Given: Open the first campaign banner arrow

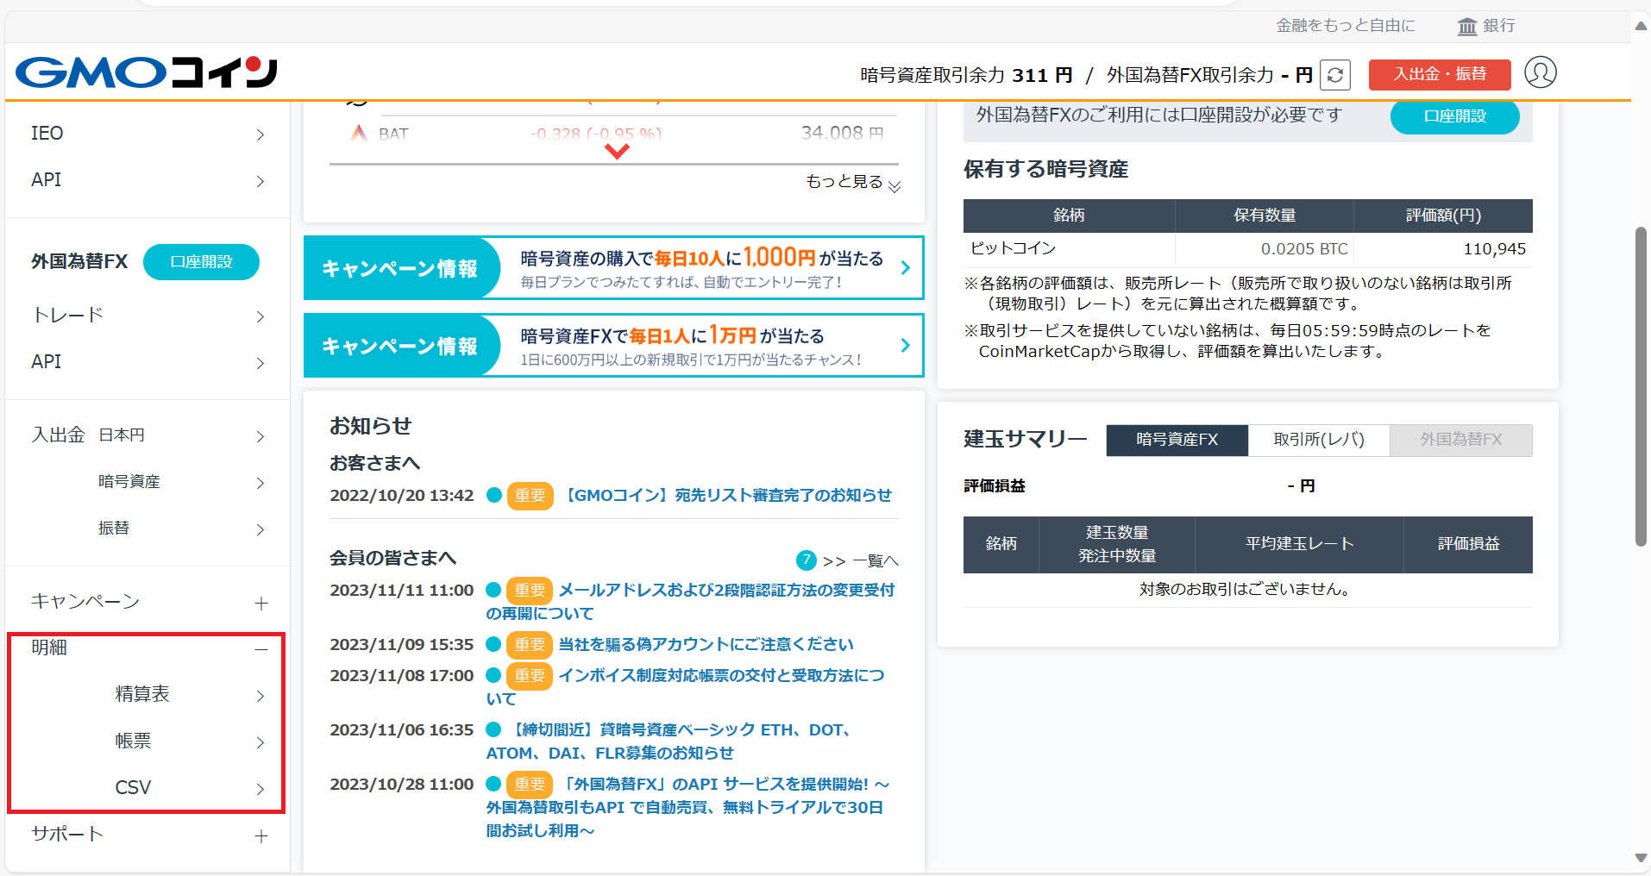Looking at the screenshot, I should [905, 268].
